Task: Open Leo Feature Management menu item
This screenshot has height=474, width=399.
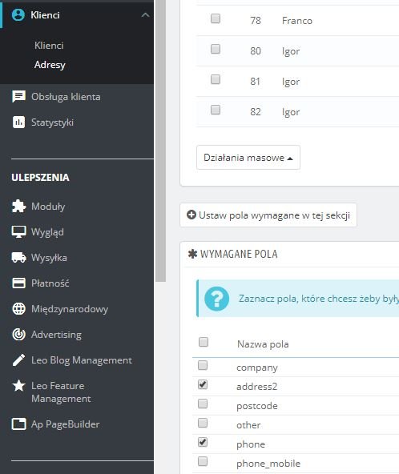Action: point(61,392)
